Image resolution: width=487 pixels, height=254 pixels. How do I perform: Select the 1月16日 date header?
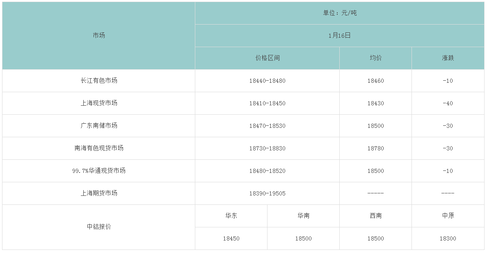[340, 36]
